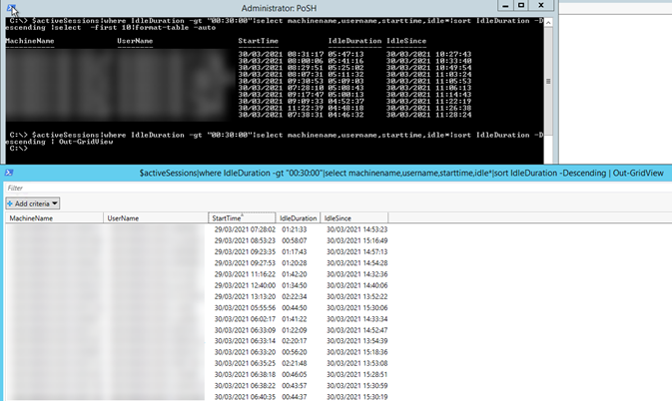
Task: Click IdleSince cell 30/03/2021 15:30:59
Action: pyautogui.click(x=357, y=385)
